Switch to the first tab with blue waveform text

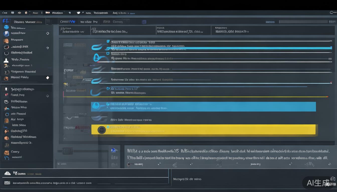[68, 22]
